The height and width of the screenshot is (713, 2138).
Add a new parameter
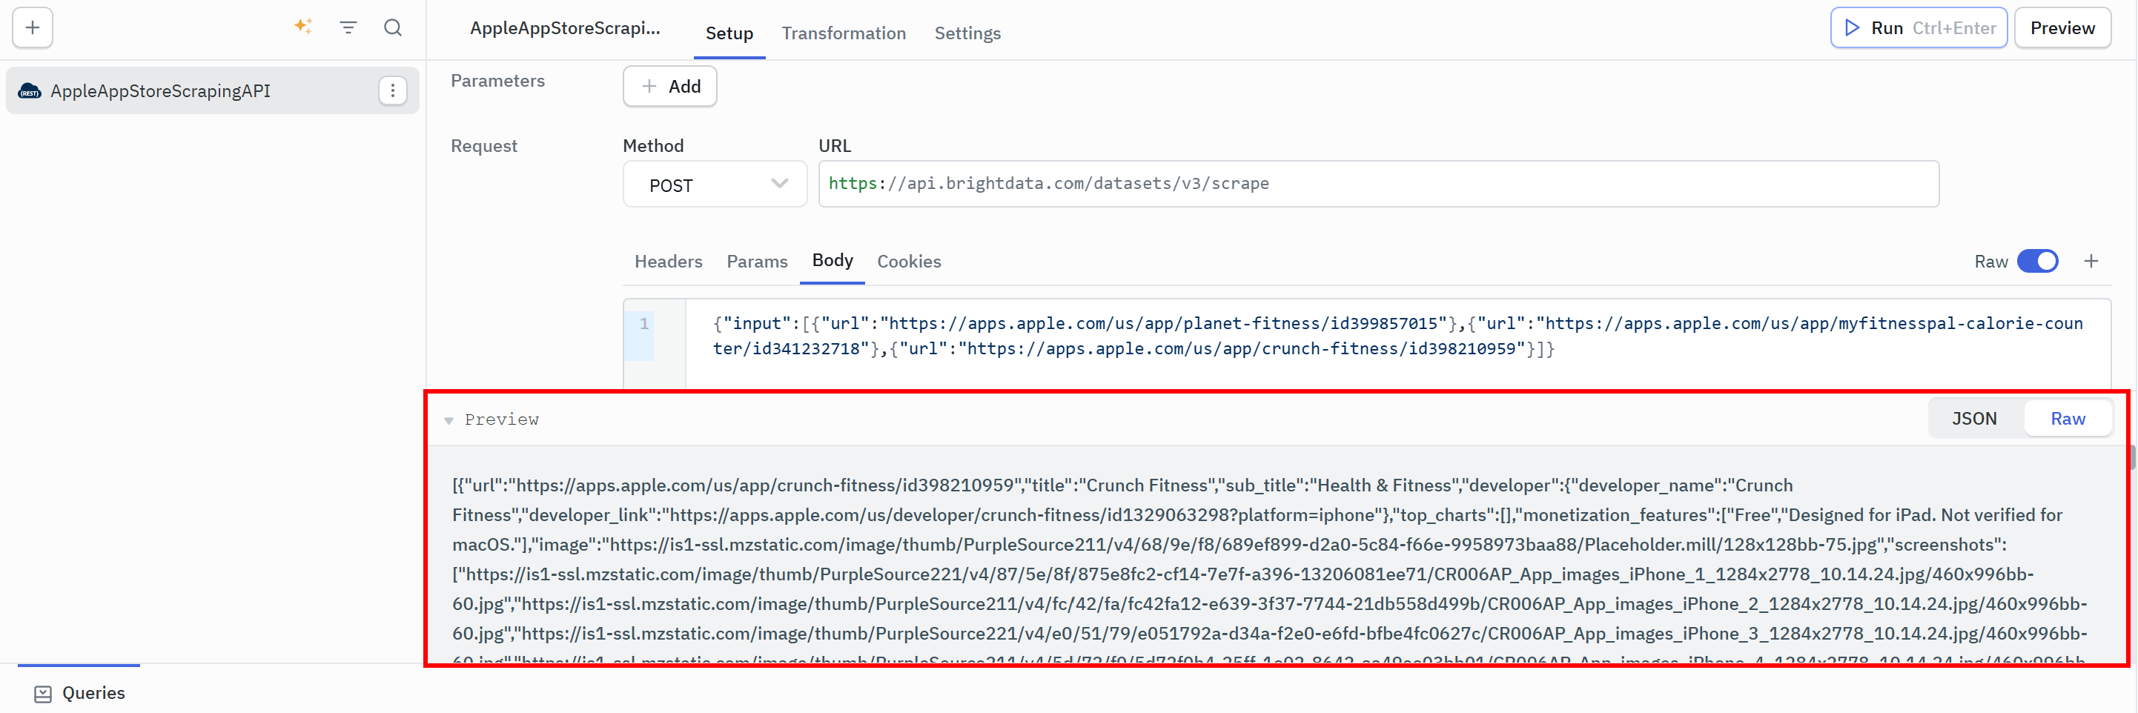coord(669,86)
